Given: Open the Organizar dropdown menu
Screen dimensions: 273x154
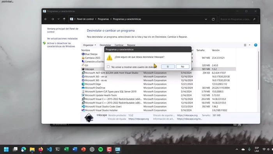Looking at the screenshot, I should coord(89,45).
